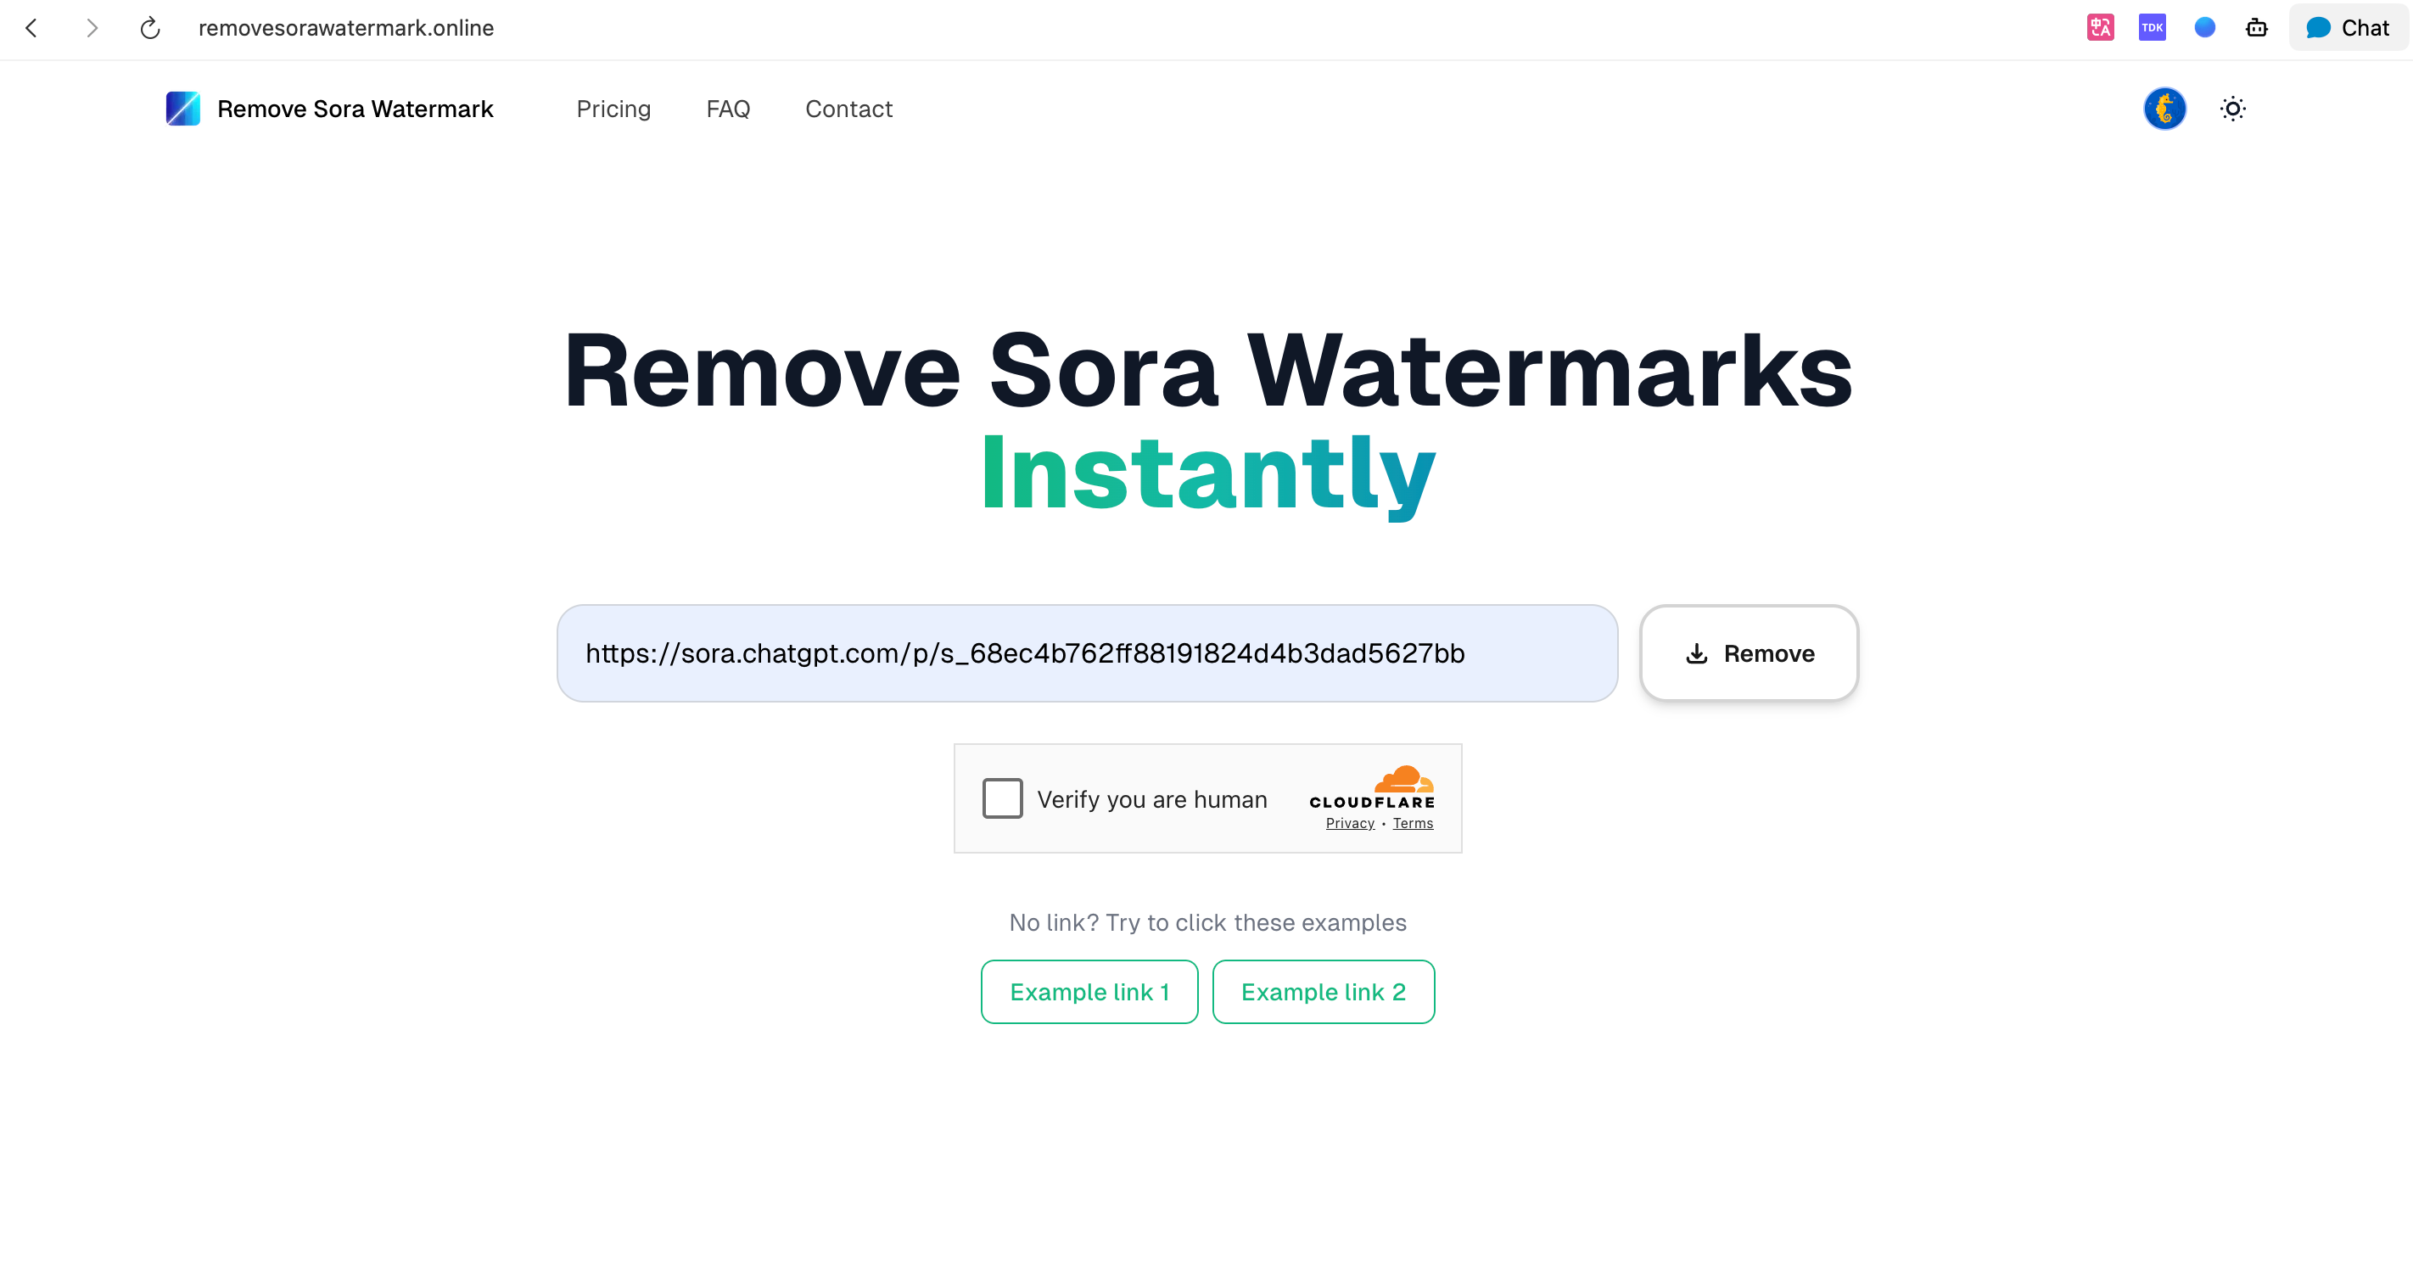The height and width of the screenshot is (1271, 2413).
Task: Open the FAQ nav item
Action: tap(728, 109)
